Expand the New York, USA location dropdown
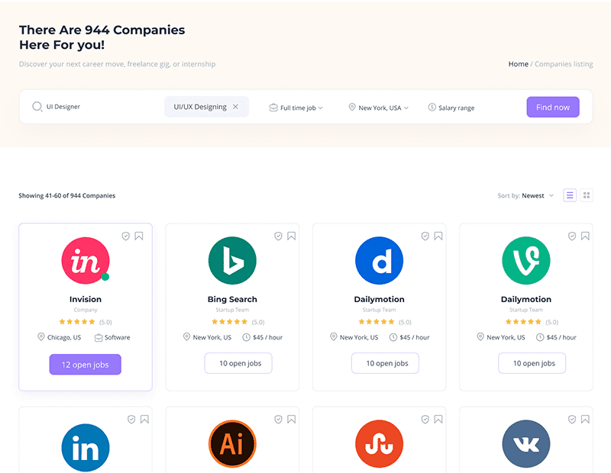The width and height of the screenshot is (611, 473). click(379, 108)
